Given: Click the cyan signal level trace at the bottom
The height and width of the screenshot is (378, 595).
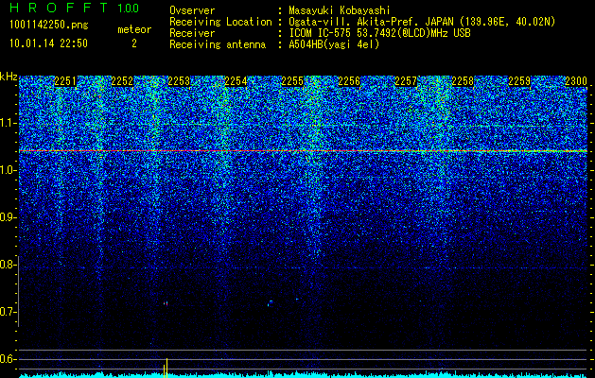Looking at the screenshot, I should (303, 375).
